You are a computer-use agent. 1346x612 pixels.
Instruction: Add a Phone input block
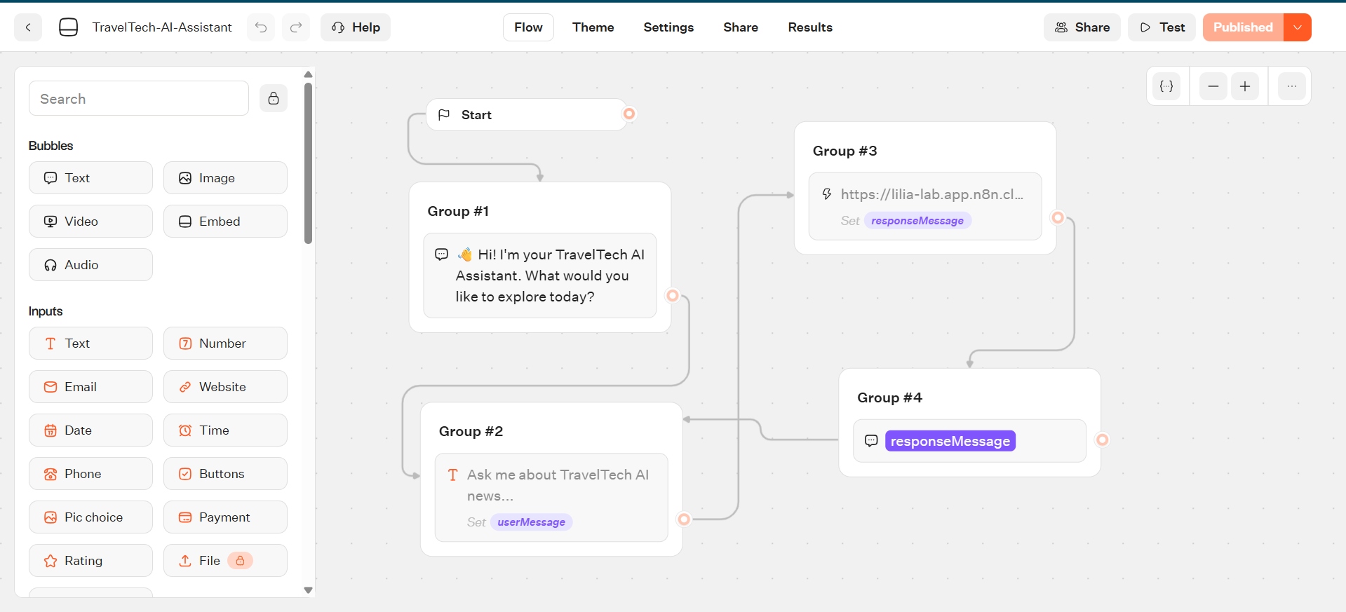[x=90, y=474]
